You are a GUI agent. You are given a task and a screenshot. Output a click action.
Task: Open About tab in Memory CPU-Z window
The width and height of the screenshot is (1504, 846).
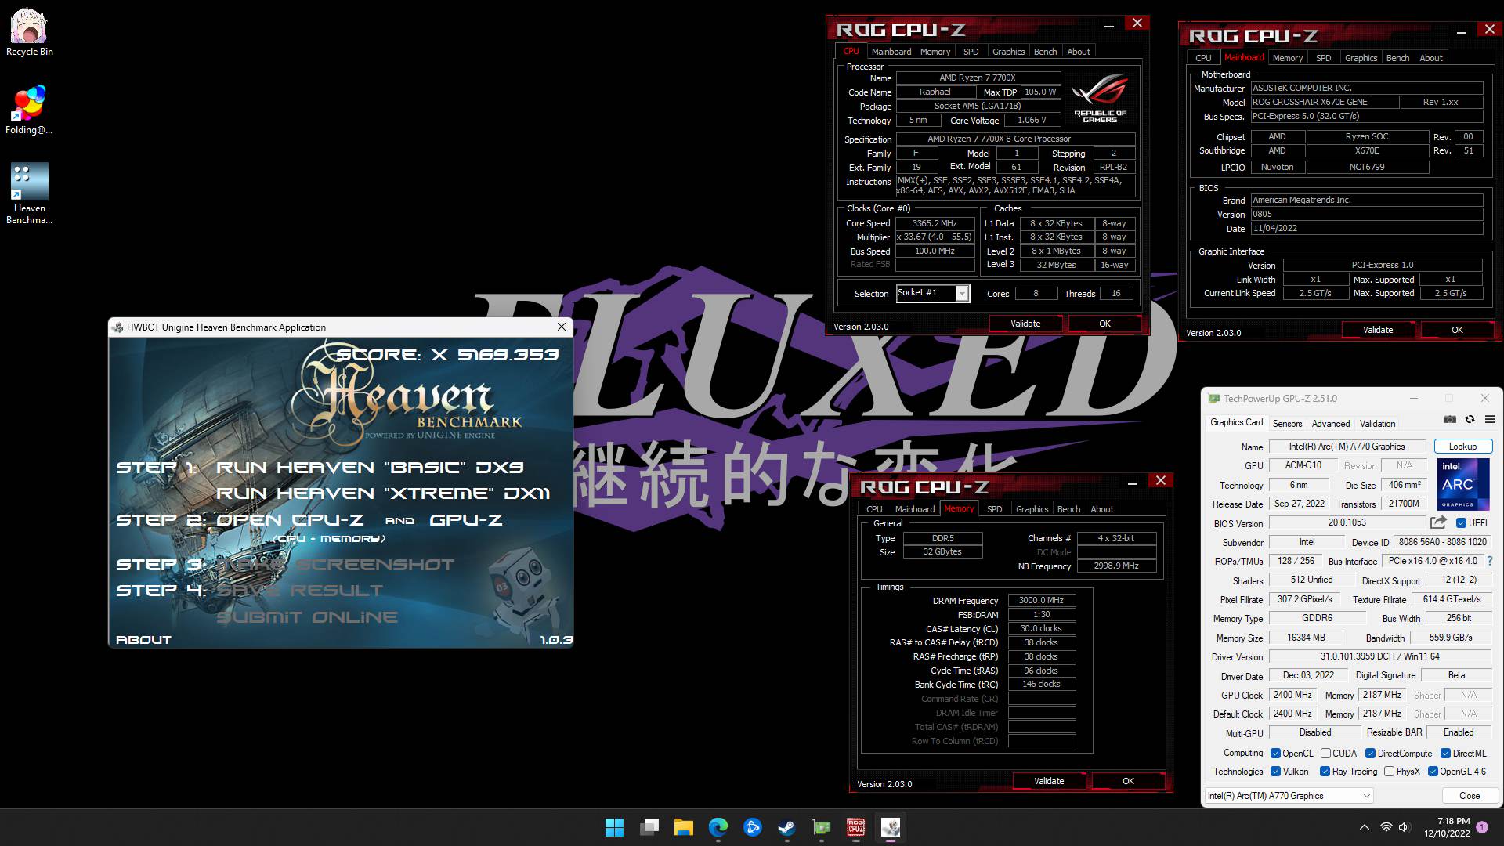click(1101, 509)
